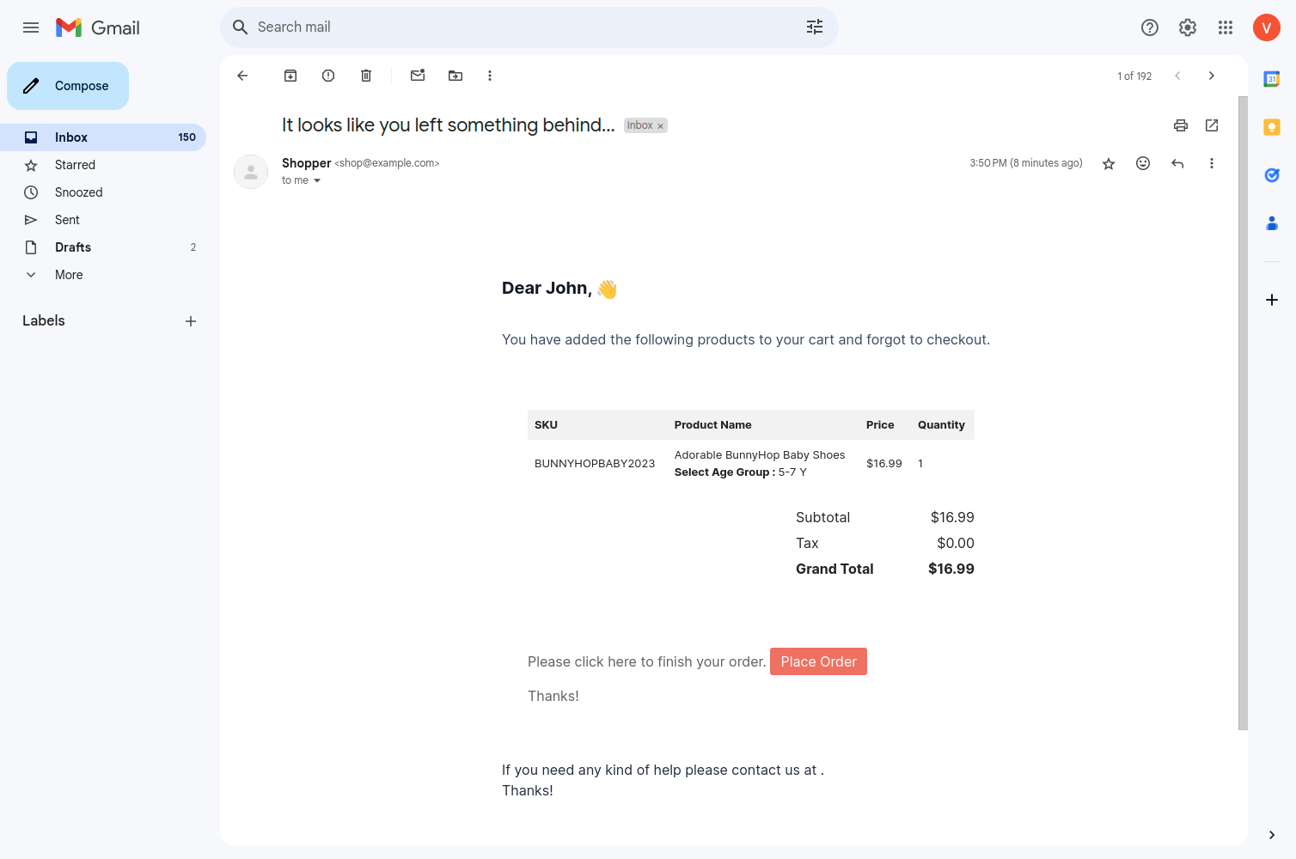Archive this email

[290, 76]
